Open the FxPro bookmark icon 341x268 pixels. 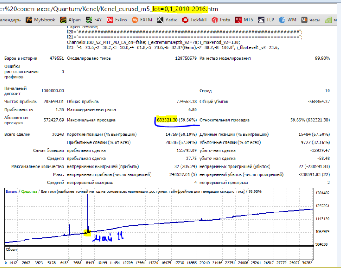[x=110, y=20]
